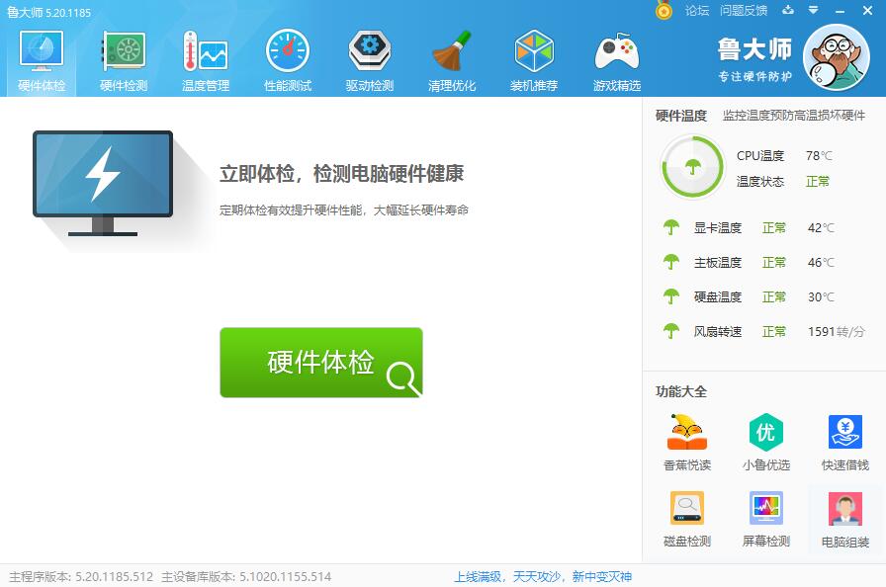This screenshot has width=886, height=587.
Task: Open the 硬件检测 hardware detection tab
Action: [124, 59]
